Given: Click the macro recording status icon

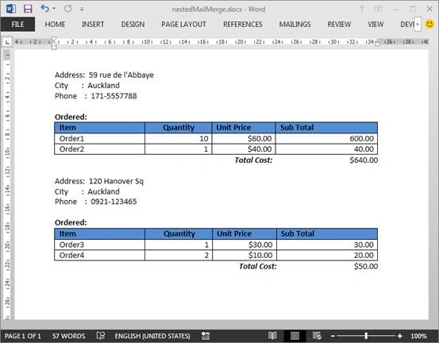Looking at the screenshot, I should (x=206, y=335).
